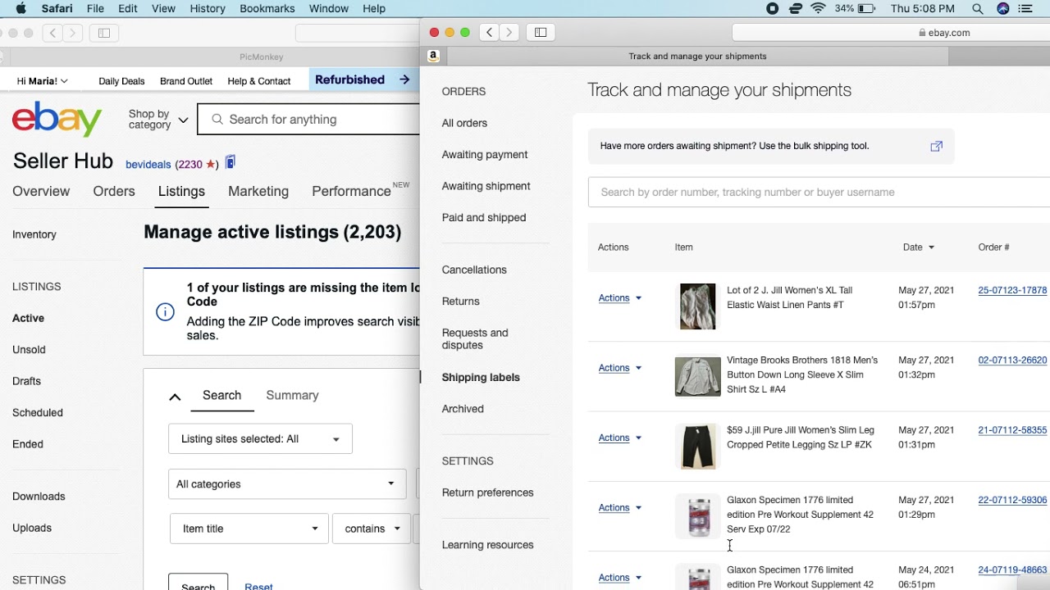Image resolution: width=1050 pixels, height=590 pixels.
Task: Expand Shop by category menu
Action: click(x=158, y=120)
